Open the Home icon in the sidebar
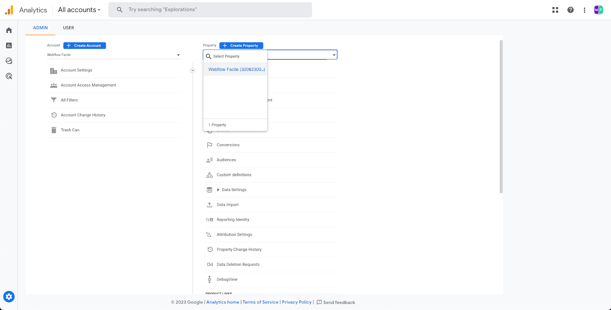Image resolution: width=611 pixels, height=310 pixels. click(9, 31)
